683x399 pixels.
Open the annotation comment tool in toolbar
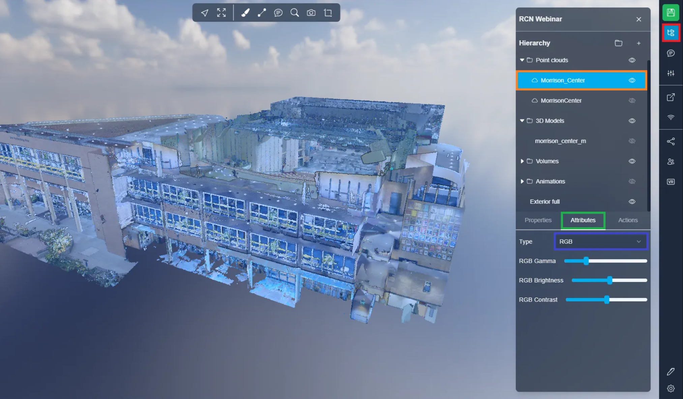pyautogui.click(x=278, y=13)
